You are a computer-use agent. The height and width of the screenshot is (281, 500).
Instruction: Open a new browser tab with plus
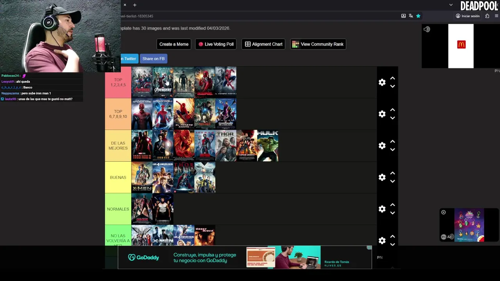pyautogui.click(x=135, y=5)
